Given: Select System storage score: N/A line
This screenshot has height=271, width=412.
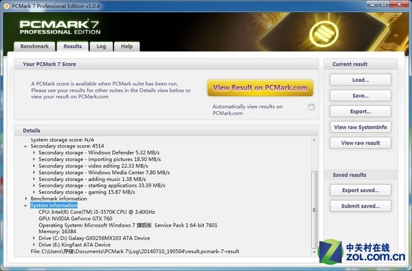Looking at the screenshot, I should point(62,140).
